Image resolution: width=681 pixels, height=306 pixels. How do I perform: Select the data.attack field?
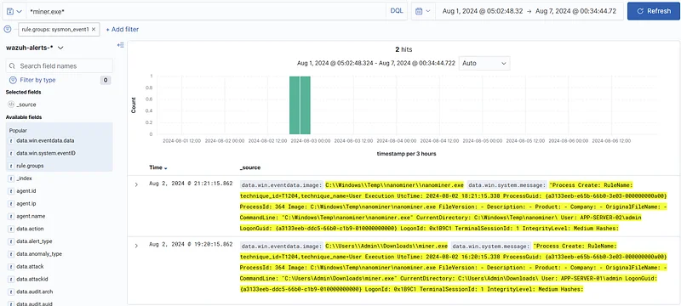click(30, 267)
